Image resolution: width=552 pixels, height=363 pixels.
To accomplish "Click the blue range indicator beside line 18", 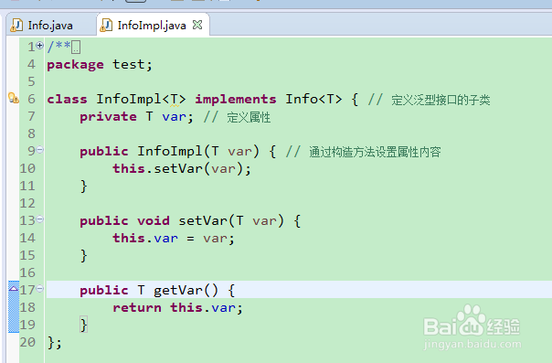I will [x=14, y=307].
